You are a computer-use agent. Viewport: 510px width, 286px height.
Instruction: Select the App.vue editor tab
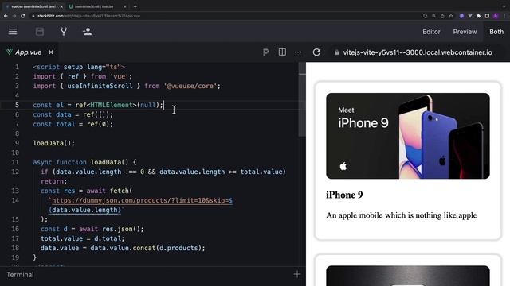29,52
